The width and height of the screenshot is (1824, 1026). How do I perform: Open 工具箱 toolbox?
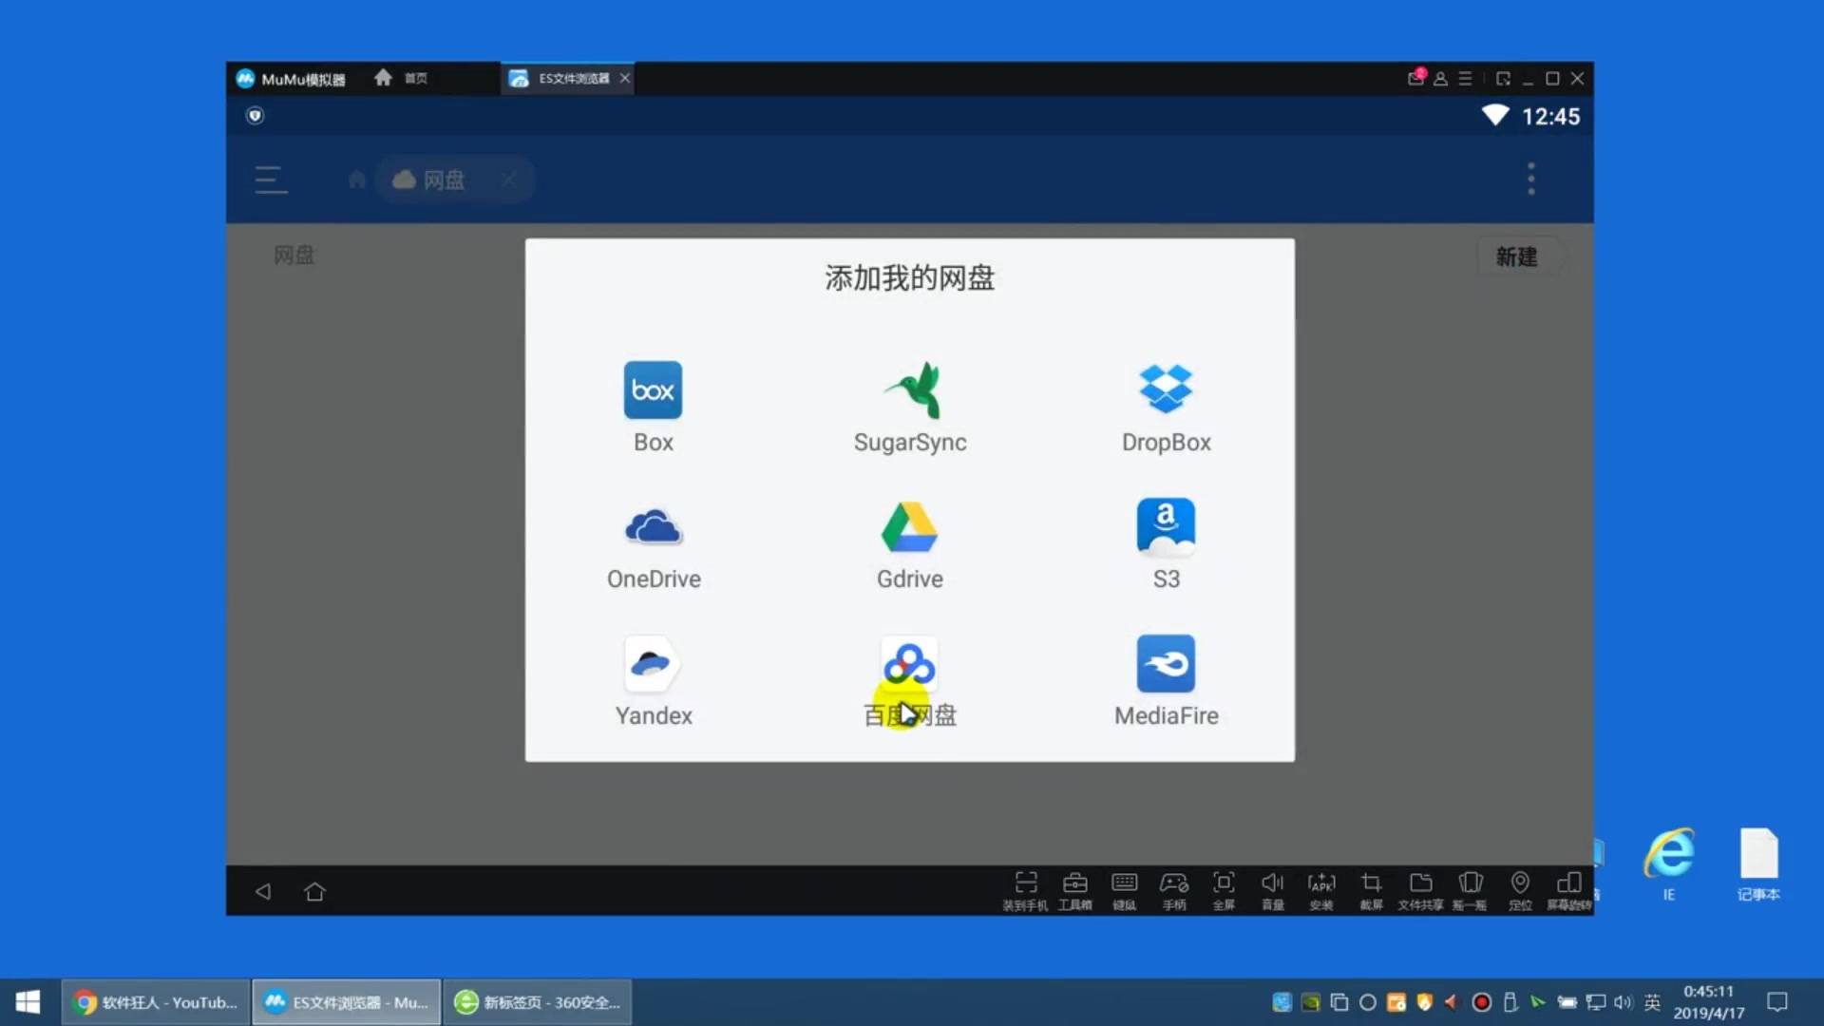coord(1074,891)
